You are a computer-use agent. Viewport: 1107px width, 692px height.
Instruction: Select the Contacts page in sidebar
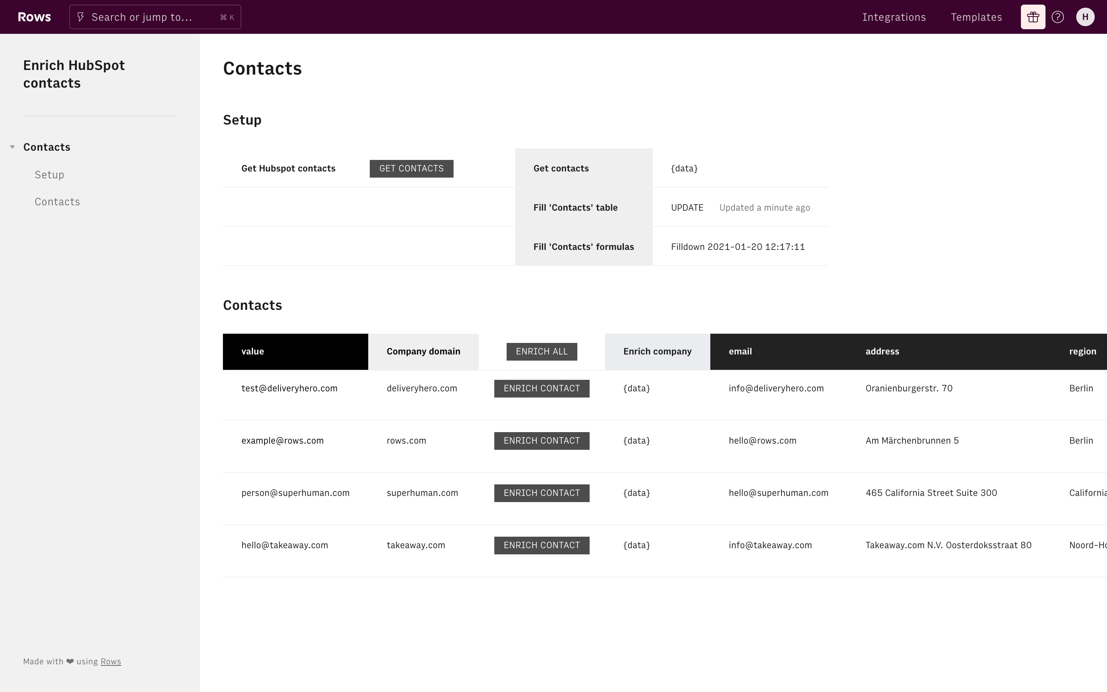pyautogui.click(x=47, y=147)
